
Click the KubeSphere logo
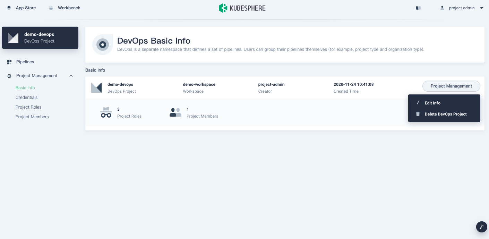tap(242, 8)
